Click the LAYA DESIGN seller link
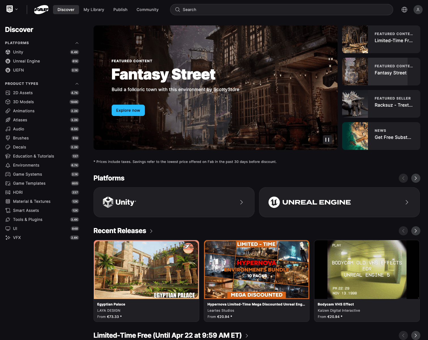Viewport: 428px width, 340px height. (109, 311)
